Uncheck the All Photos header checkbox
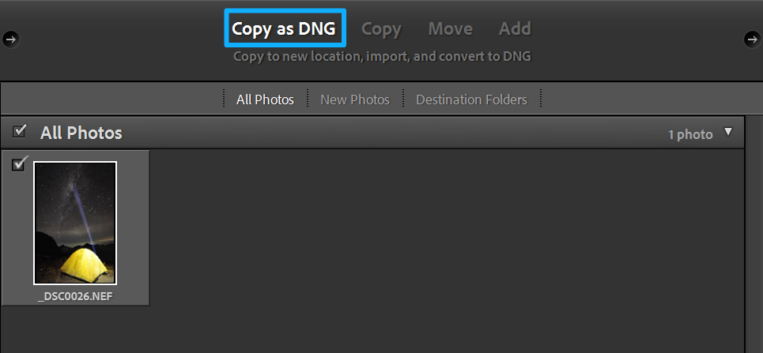Image resolution: width=763 pixels, height=353 pixels. tap(20, 131)
